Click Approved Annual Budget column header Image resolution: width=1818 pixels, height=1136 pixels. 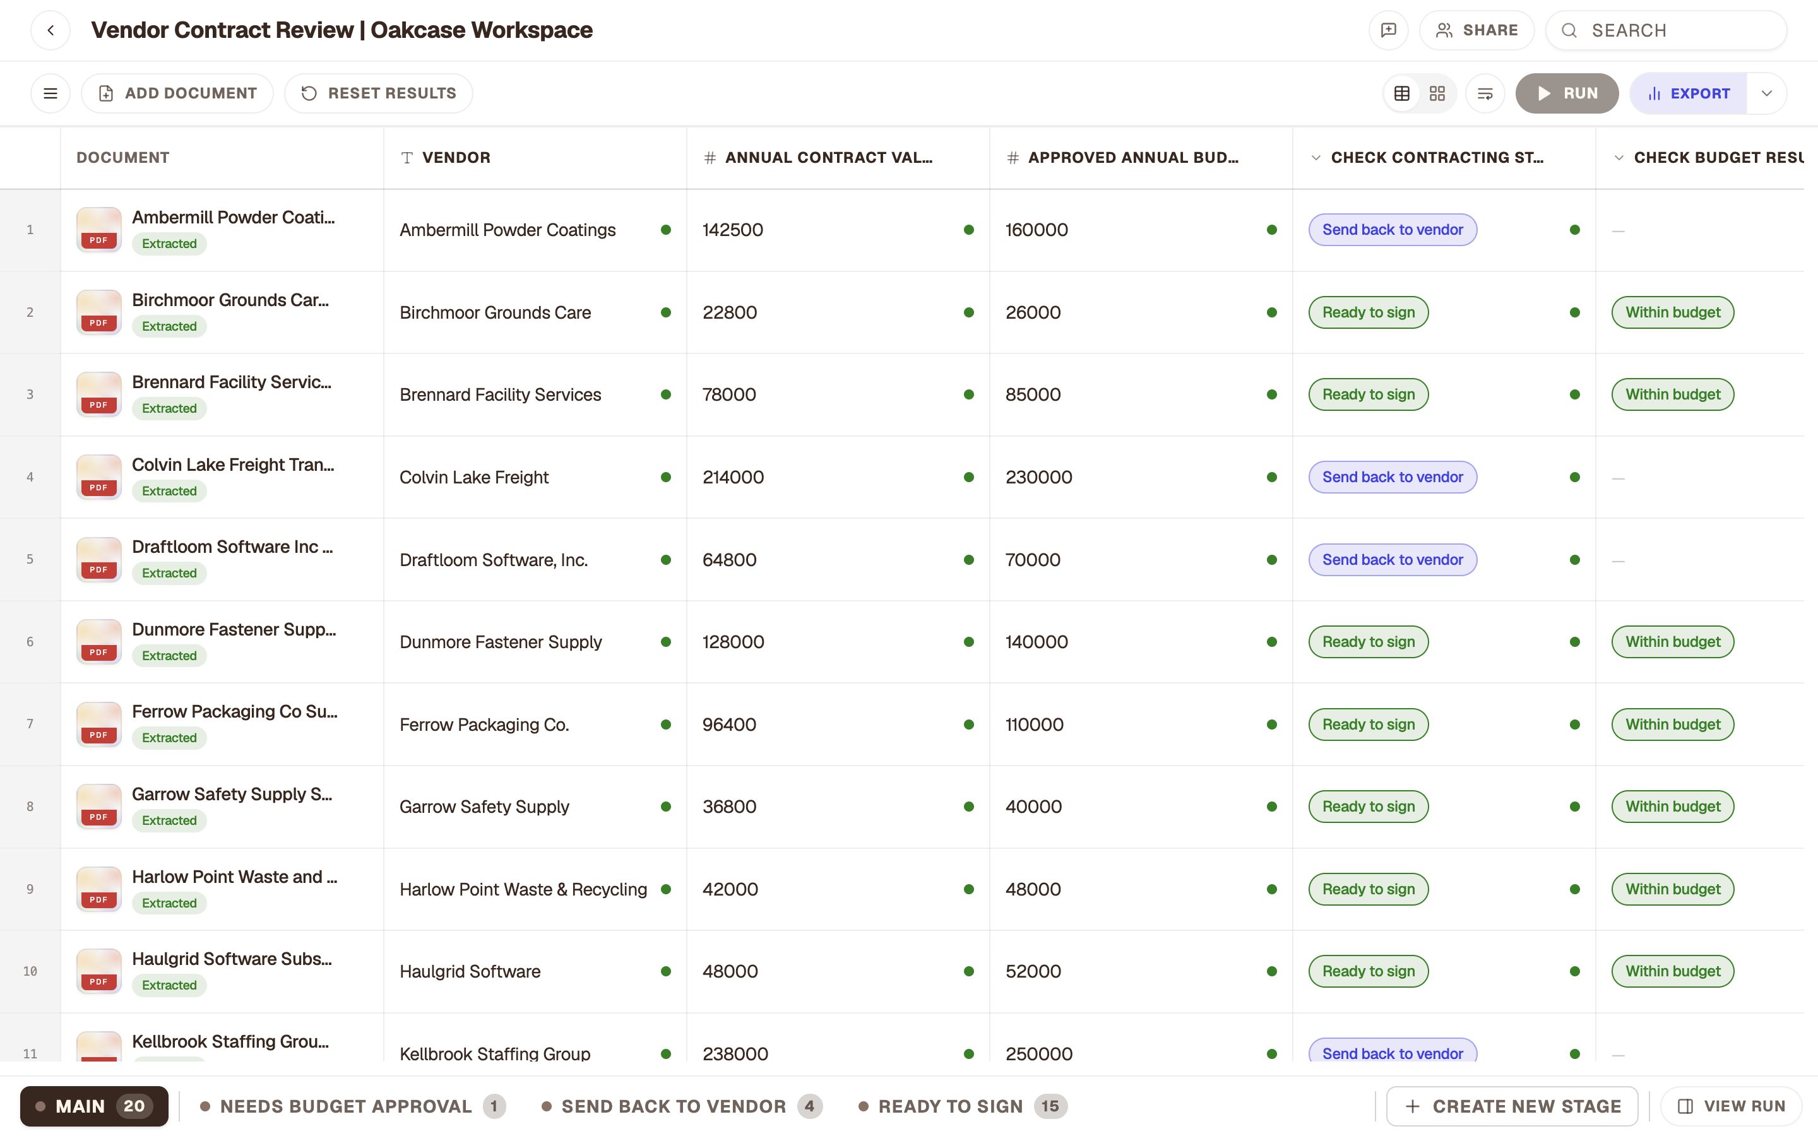(1141, 158)
